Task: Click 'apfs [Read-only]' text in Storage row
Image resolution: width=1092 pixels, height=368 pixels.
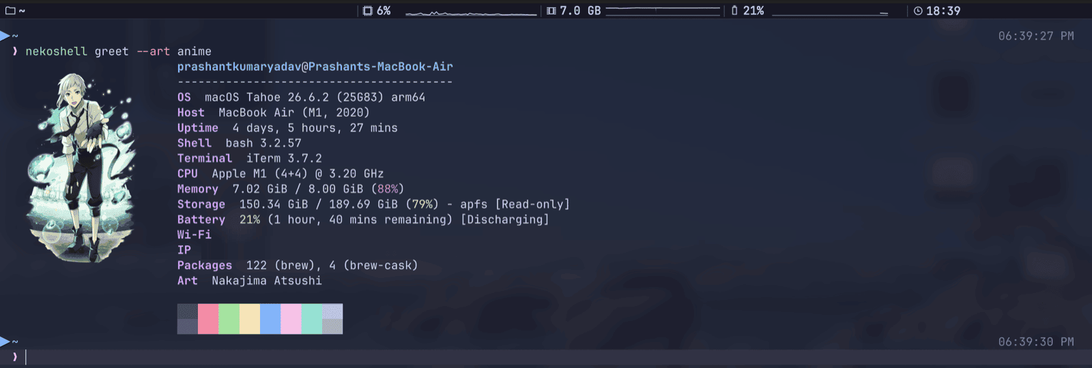Action: 515,204
